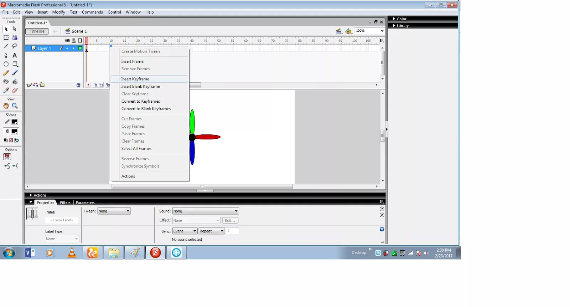Toggle Layer 1 green outline square
The height and width of the screenshot is (307, 570).
(80, 48)
